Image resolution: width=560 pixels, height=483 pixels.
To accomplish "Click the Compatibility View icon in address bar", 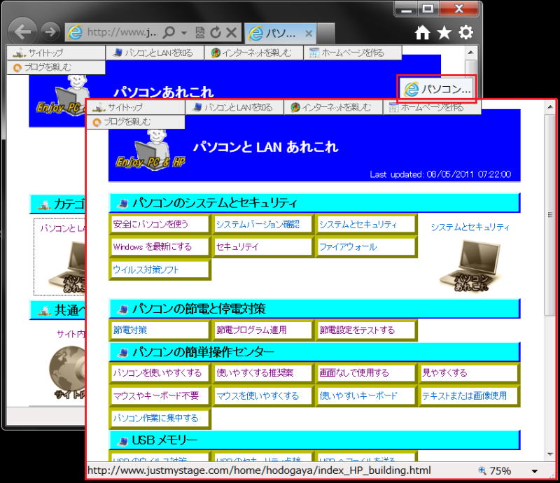I will 200,32.
